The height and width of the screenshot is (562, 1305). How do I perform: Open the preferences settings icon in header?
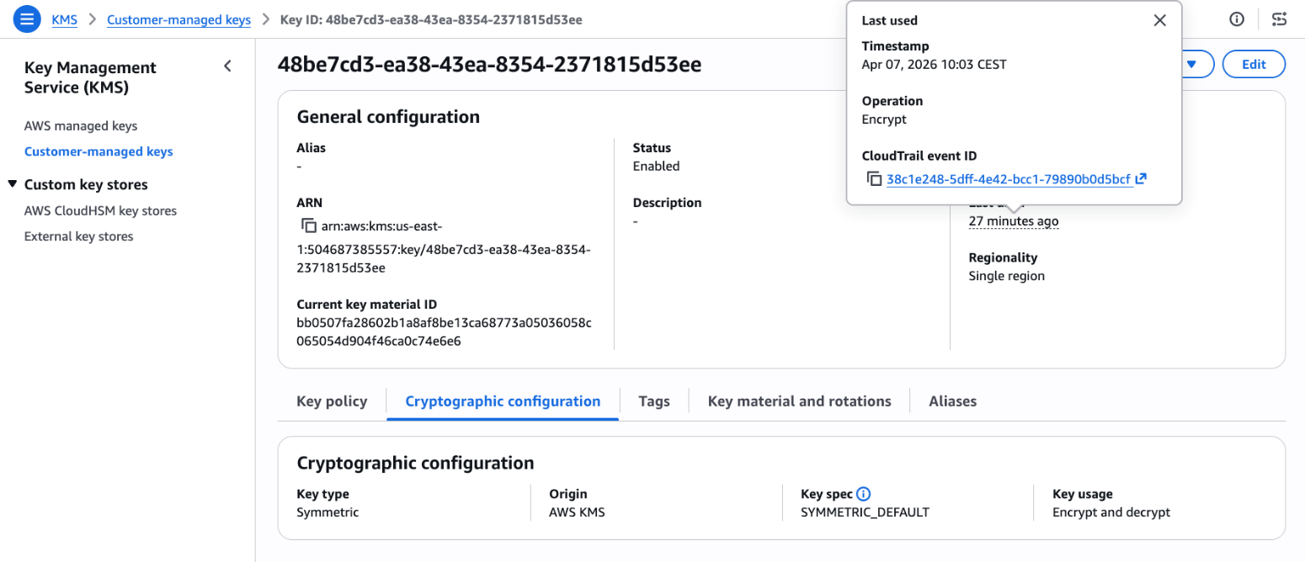coord(1280,19)
